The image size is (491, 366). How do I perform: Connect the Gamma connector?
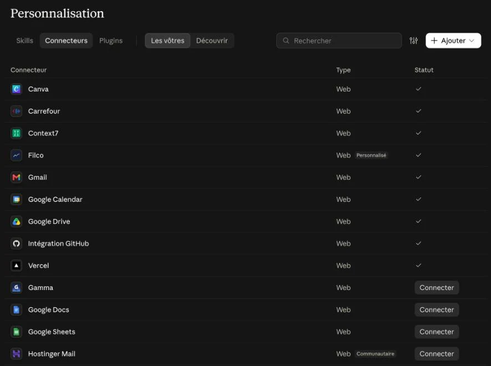pyautogui.click(x=437, y=288)
